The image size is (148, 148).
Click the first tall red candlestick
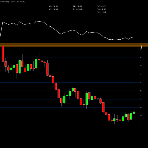(3, 54)
